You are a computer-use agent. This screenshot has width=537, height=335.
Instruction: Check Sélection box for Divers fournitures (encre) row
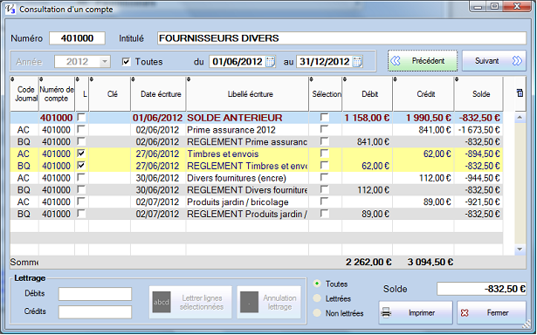point(324,178)
